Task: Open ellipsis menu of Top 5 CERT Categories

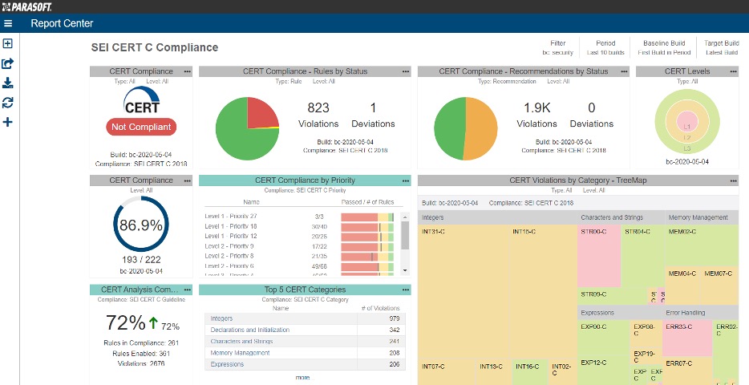Action: pyautogui.click(x=404, y=290)
